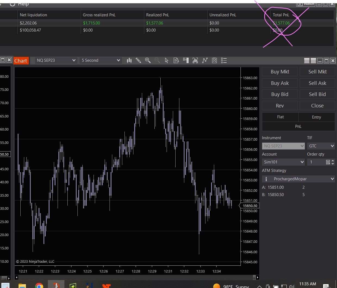Expand the ProchargedMopar ATM Strategy dropdown

[x=298, y=179]
